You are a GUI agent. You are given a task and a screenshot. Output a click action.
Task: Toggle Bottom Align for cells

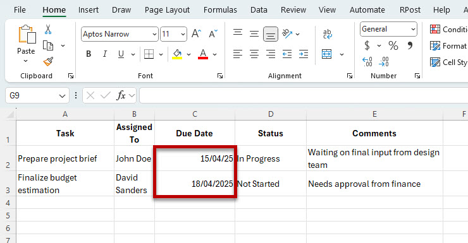271,34
